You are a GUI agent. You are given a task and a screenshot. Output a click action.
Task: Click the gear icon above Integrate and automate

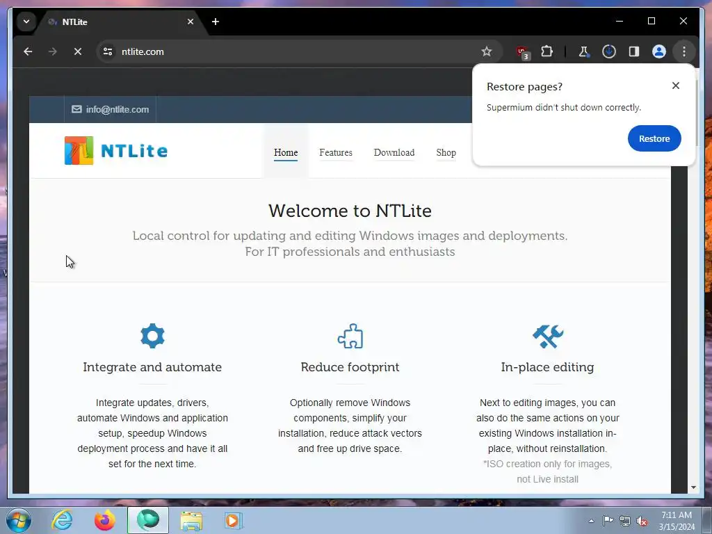[x=152, y=336]
